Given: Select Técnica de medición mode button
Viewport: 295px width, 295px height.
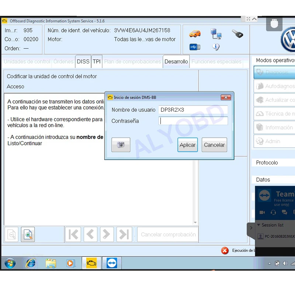Looking at the screenshot, I should [x=274, y=114].
